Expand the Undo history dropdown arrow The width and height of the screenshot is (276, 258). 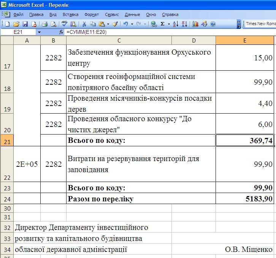(x=132, y=24)
